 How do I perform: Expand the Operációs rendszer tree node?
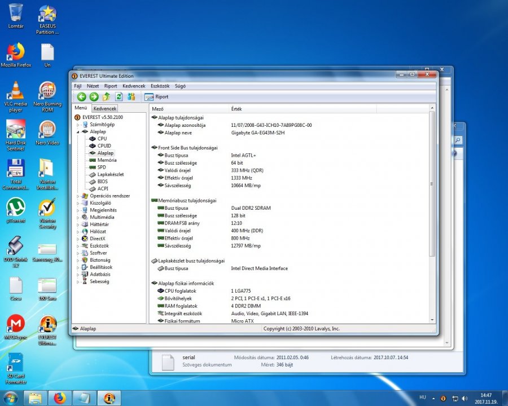coord(78,196)
